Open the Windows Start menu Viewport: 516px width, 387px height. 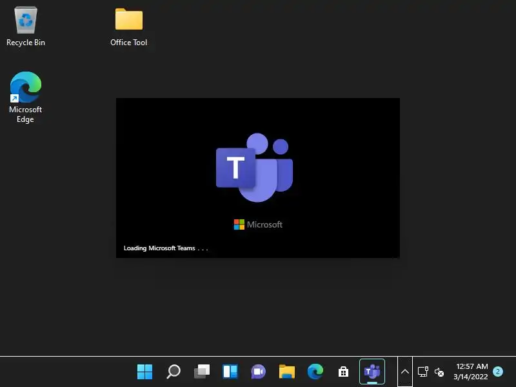[x=144, y=372]
